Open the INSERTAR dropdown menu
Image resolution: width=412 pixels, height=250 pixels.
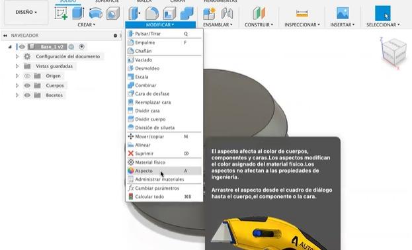[343, 24]
